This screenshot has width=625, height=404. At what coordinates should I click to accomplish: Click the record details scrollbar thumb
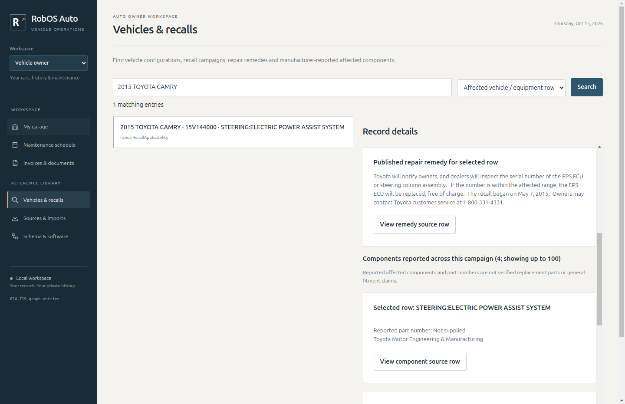pos(599,279)
